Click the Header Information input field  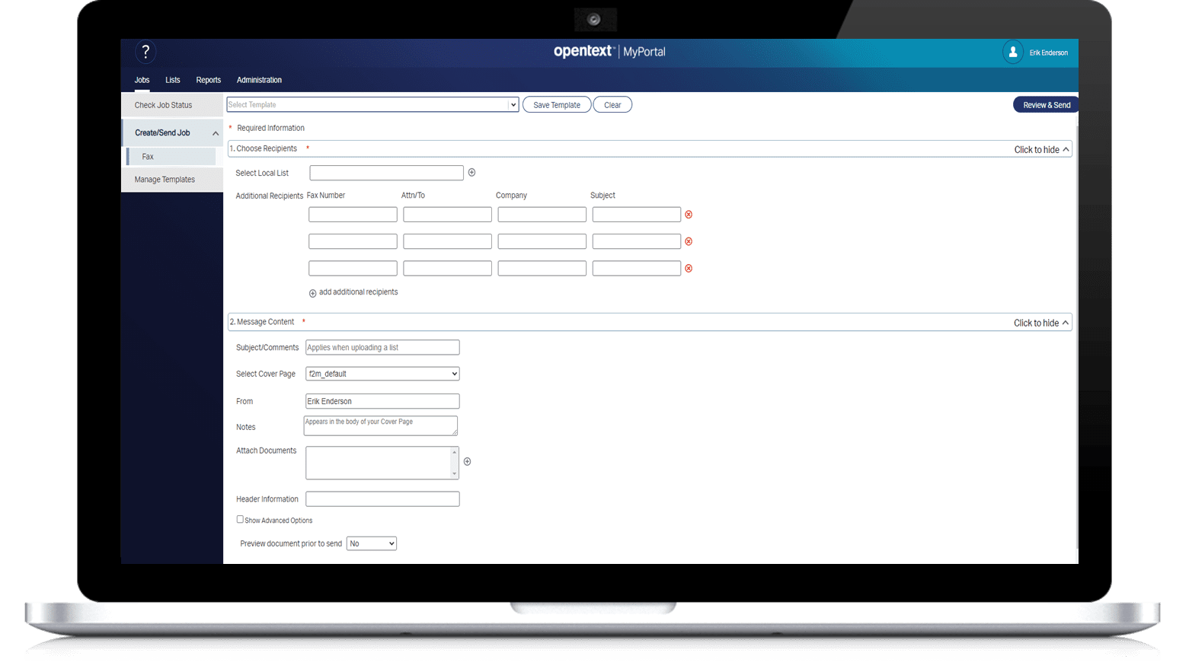382,499
